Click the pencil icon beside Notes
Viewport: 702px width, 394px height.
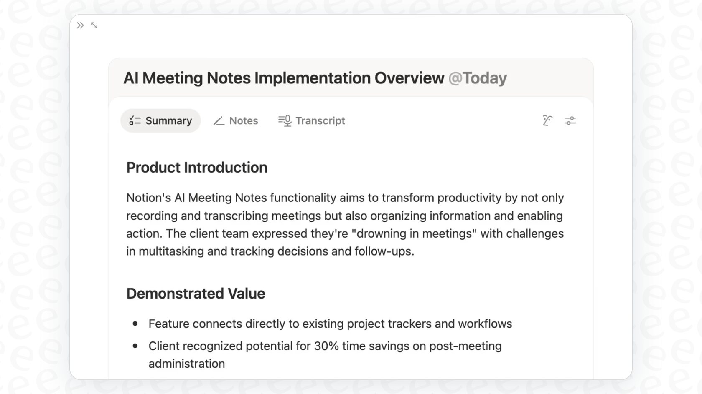click(x=219, y=120)
